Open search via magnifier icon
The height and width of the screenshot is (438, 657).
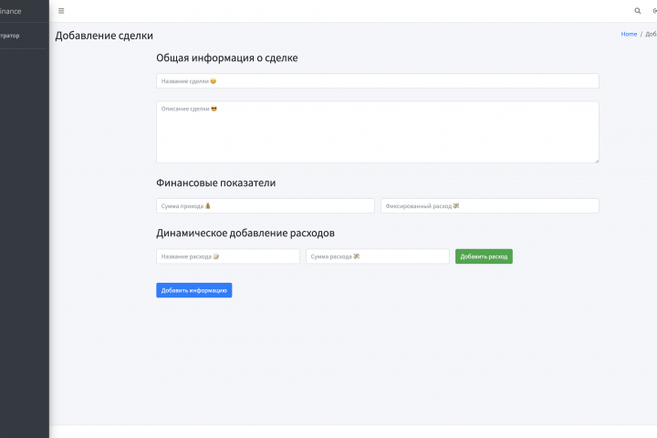(637, 11)
